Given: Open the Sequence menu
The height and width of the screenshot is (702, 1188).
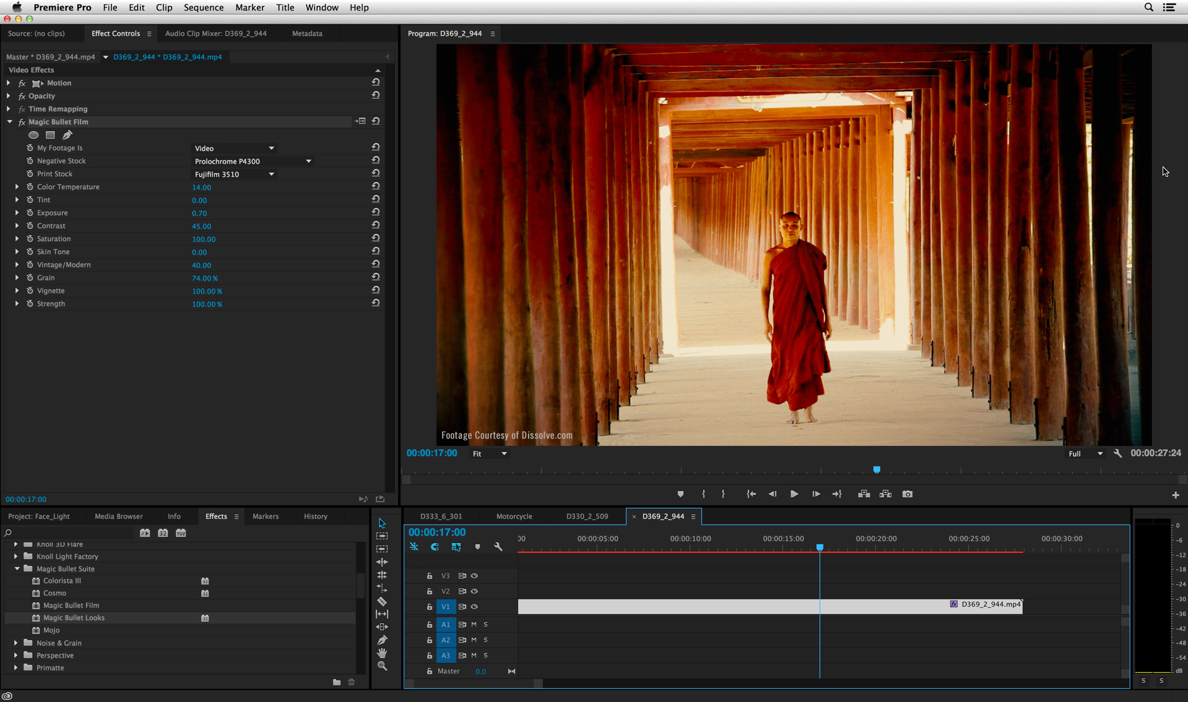Looking at the screenshot, I should (203, 7).
